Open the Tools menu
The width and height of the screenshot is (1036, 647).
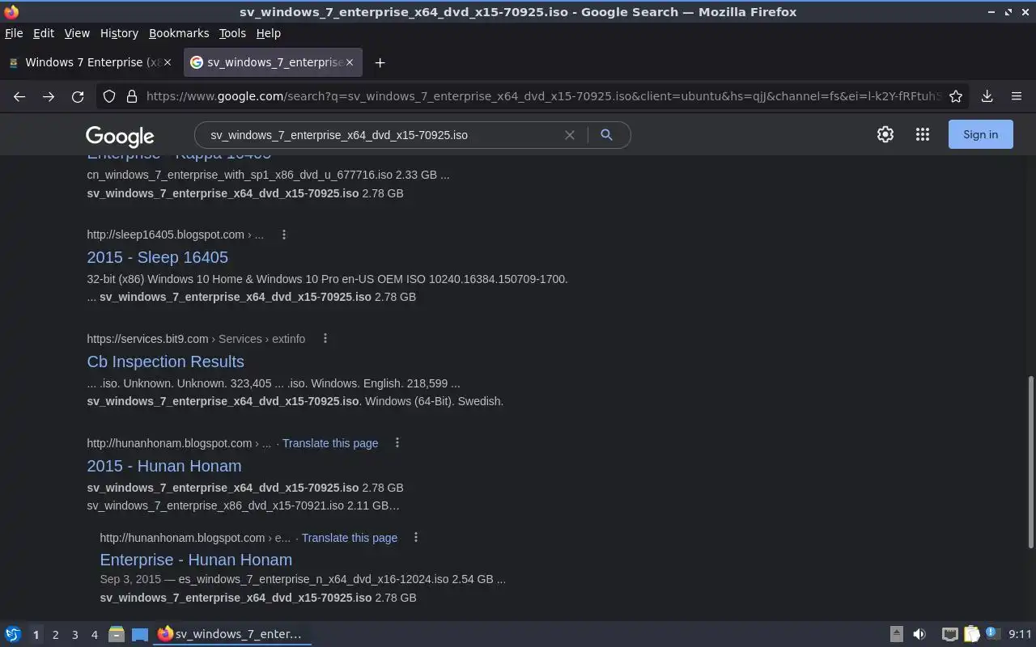(x=232, y=33)
